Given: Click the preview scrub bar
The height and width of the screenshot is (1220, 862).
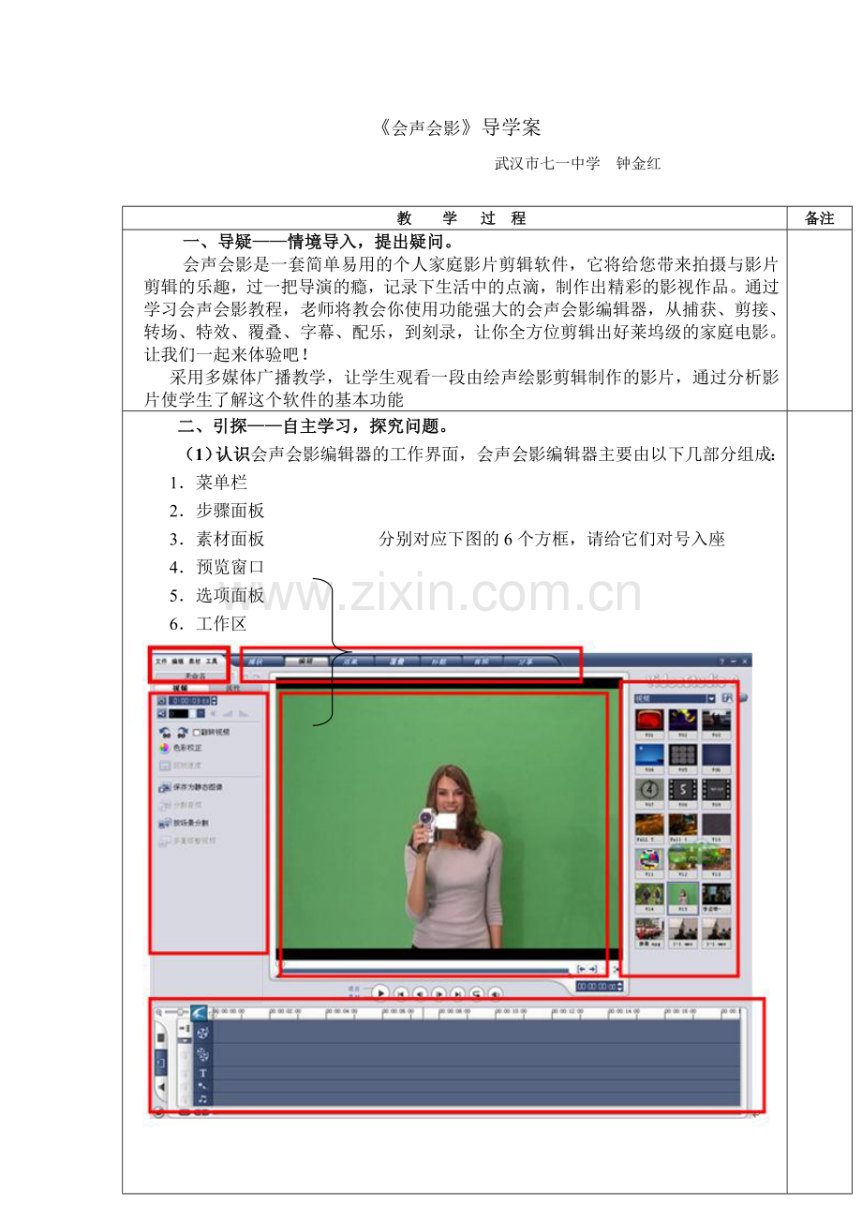Looking at the screenshot, I should click(x=426, y=970).
